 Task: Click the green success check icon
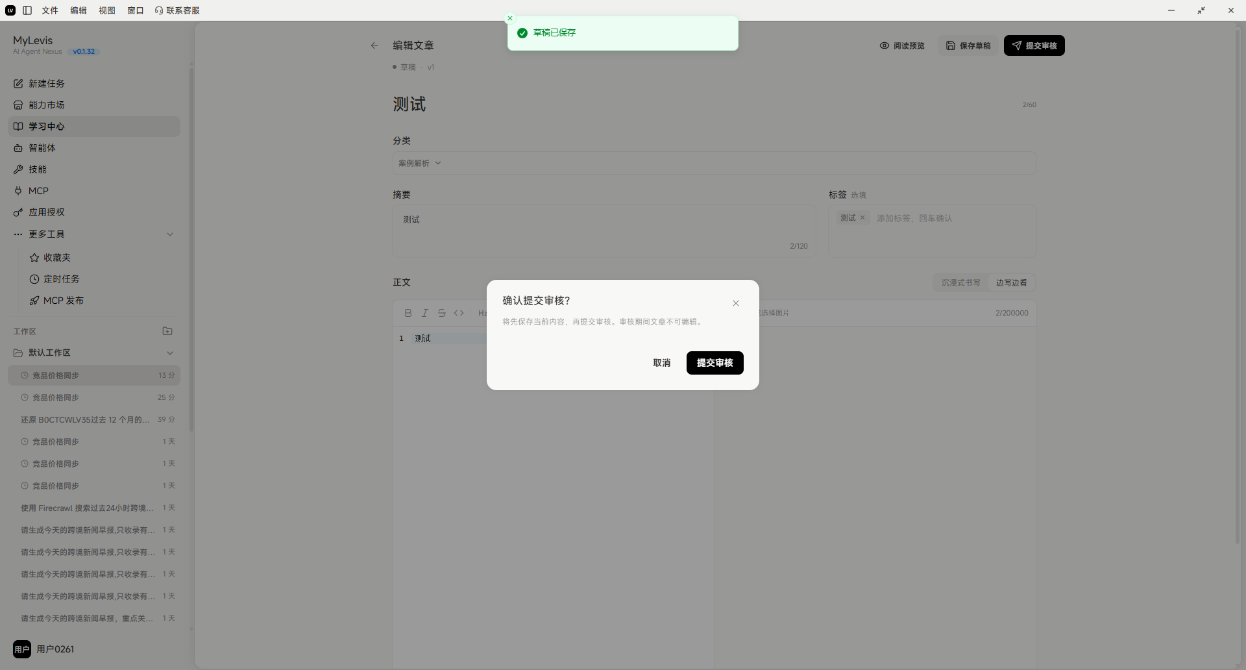[x=522, y=33]
